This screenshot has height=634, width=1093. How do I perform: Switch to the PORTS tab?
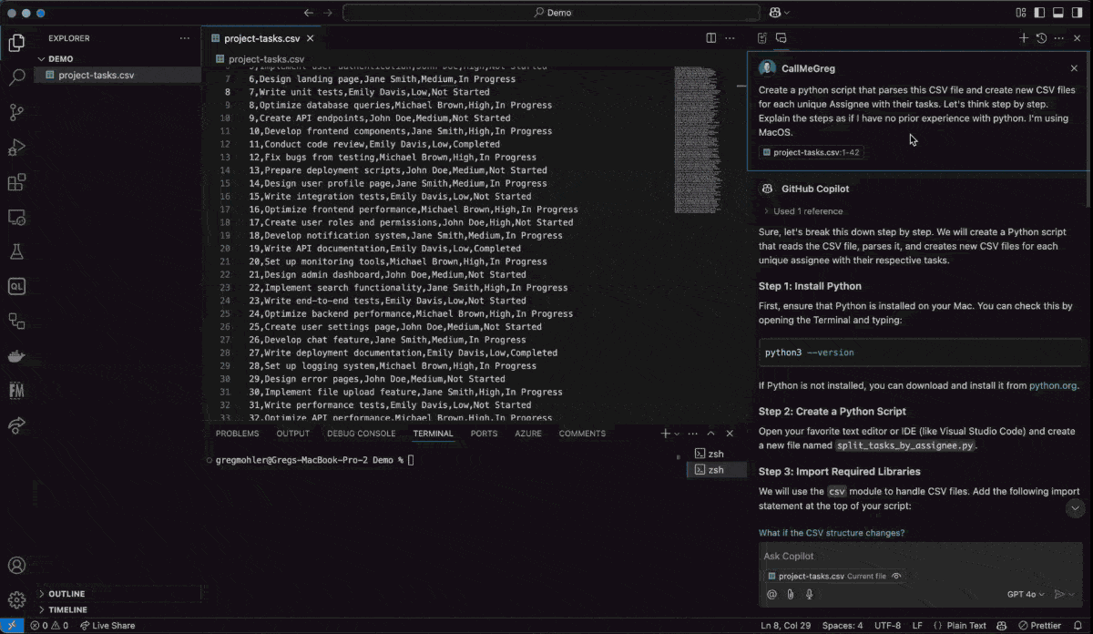pos(484,434)
